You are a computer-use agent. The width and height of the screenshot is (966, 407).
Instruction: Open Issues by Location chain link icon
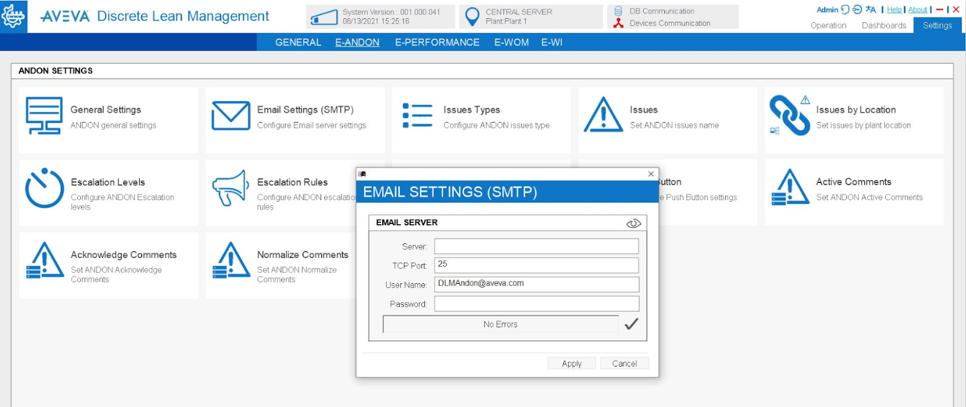point(789,116)
